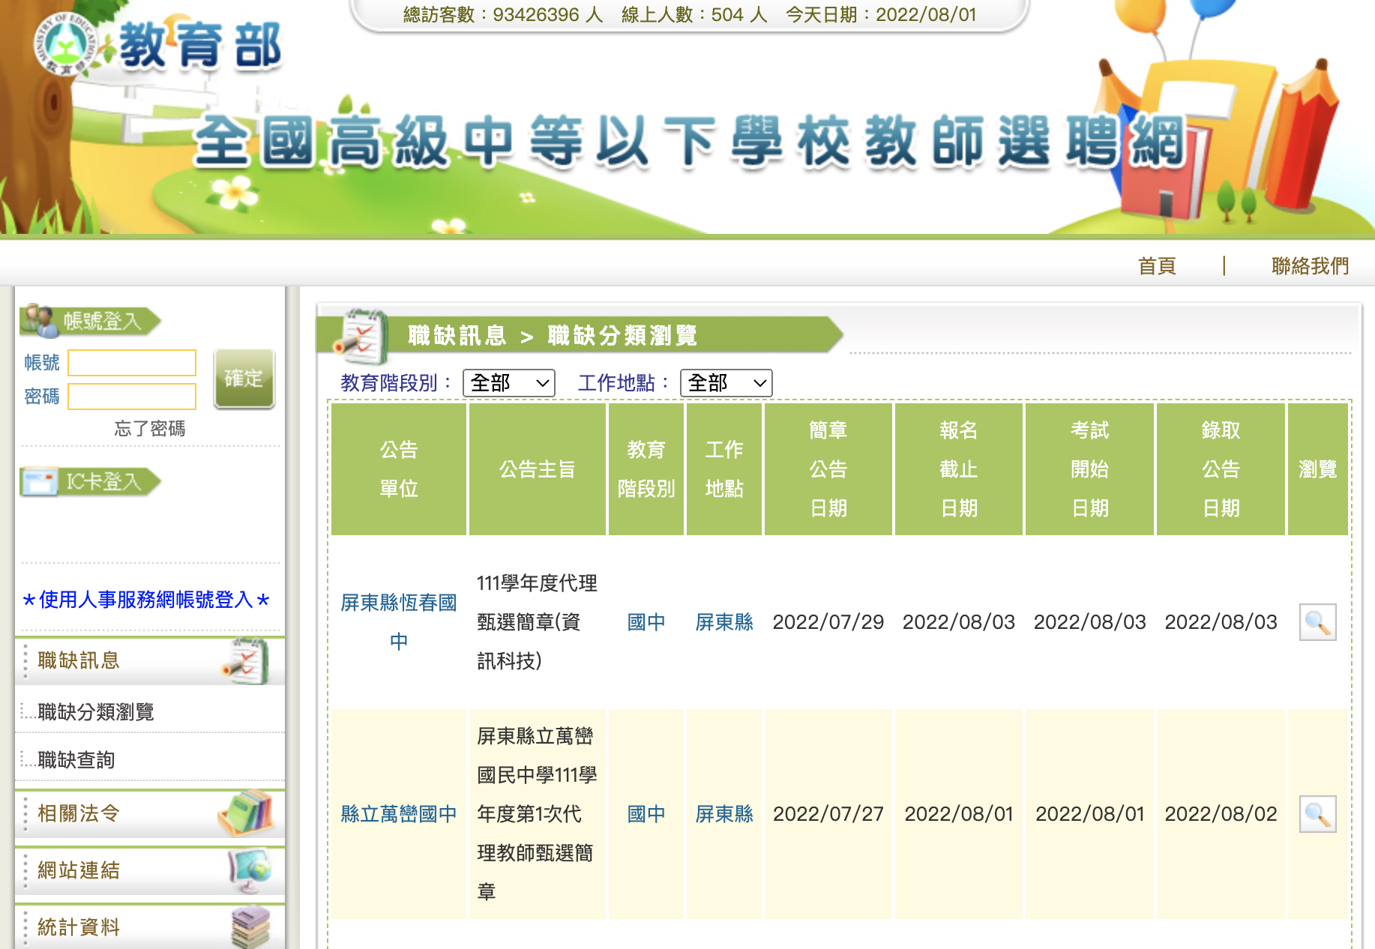
Task: Click the 今天日期 2022/08/01 text
Action: coord(881,15)
